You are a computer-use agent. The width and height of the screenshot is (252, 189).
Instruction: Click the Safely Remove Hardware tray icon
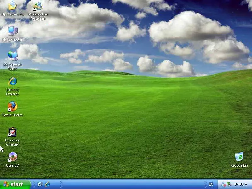(229, 184)
